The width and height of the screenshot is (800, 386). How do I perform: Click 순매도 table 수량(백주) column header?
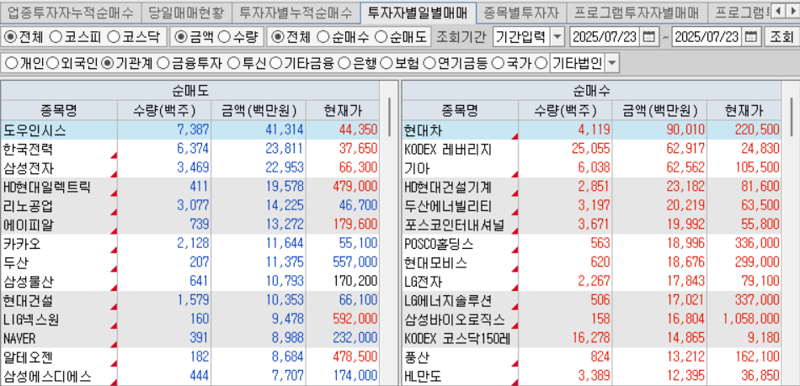point(164,110)
